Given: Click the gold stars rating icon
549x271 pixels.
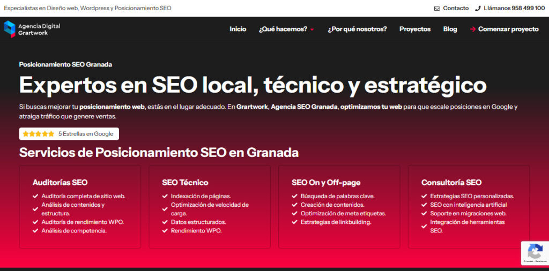Looking at the screenshot, I should point(39,134).
